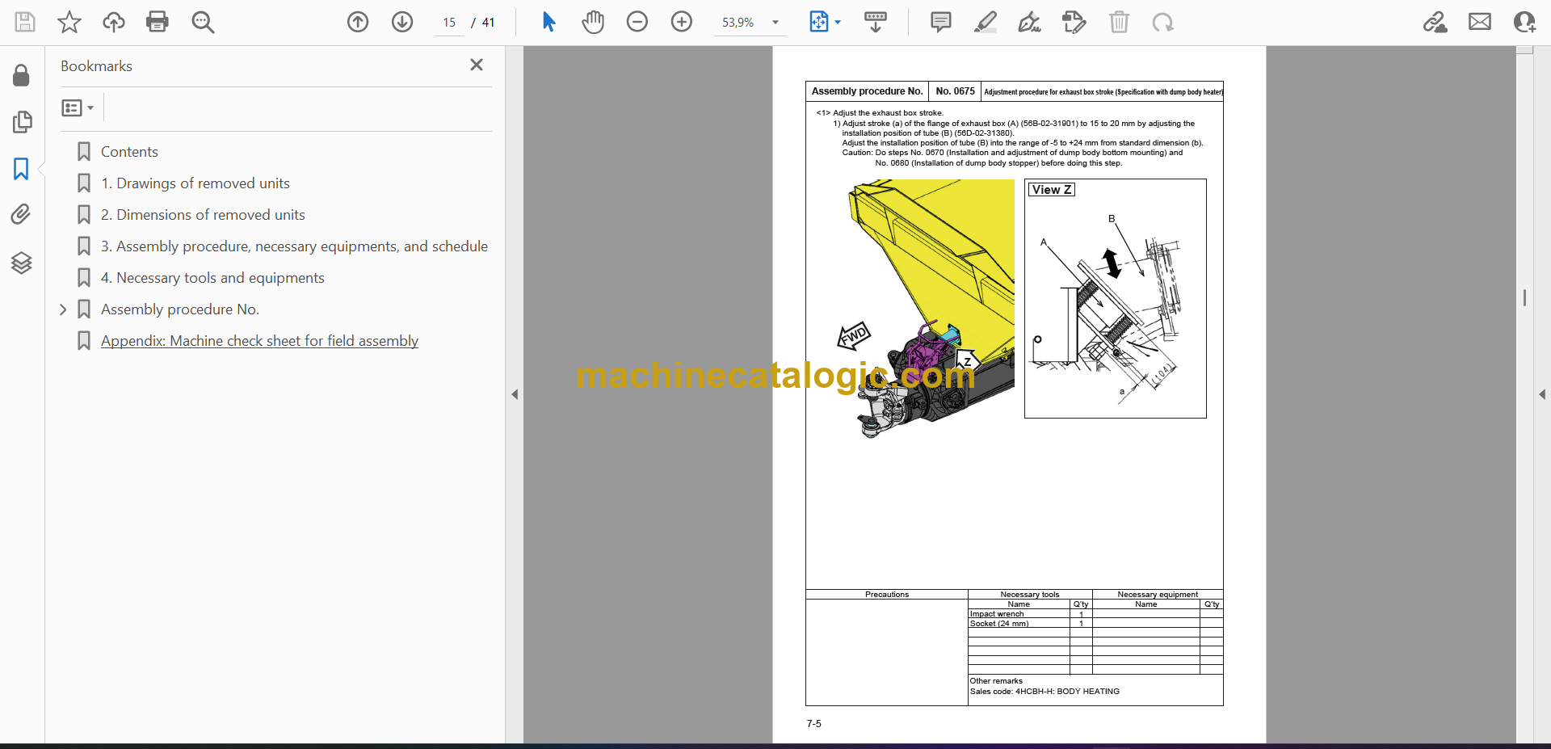Open the page thumbnails panel
This screenshot has height=749, width=1551.
[22, 122]
